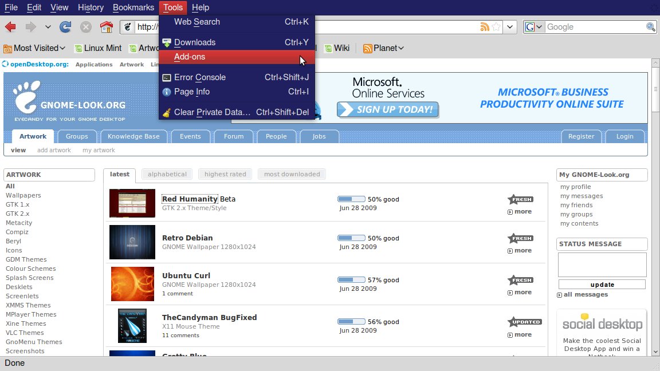
Task: Reload the page with the refresh icon
Action: tap(65, 27)
